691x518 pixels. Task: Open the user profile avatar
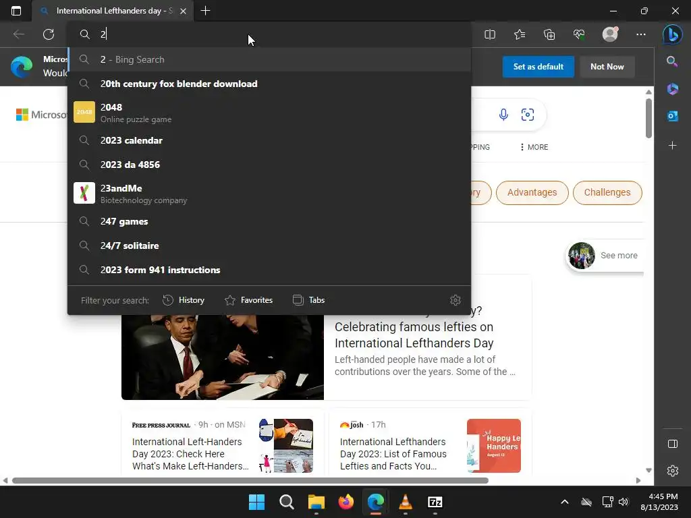coord(610,34)
